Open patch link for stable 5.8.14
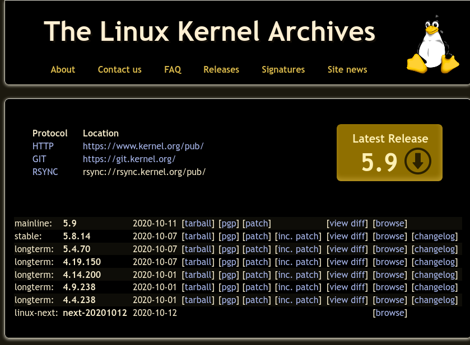Screen dimensions: 470x345 (257, 236)
